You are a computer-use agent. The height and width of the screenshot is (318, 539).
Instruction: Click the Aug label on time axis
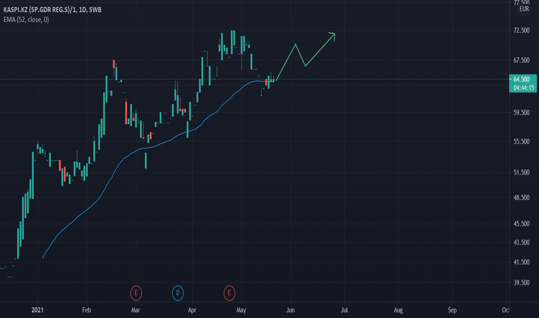point(398,310)
